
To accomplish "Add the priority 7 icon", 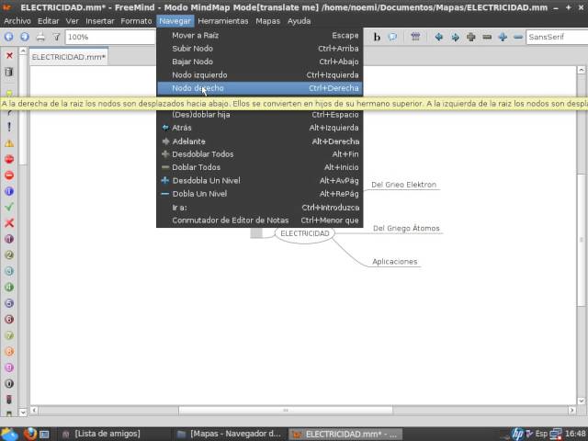I will [x=9, y=335].
